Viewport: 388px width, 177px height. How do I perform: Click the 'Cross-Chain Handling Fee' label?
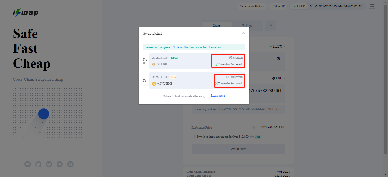tap(202, 172)
